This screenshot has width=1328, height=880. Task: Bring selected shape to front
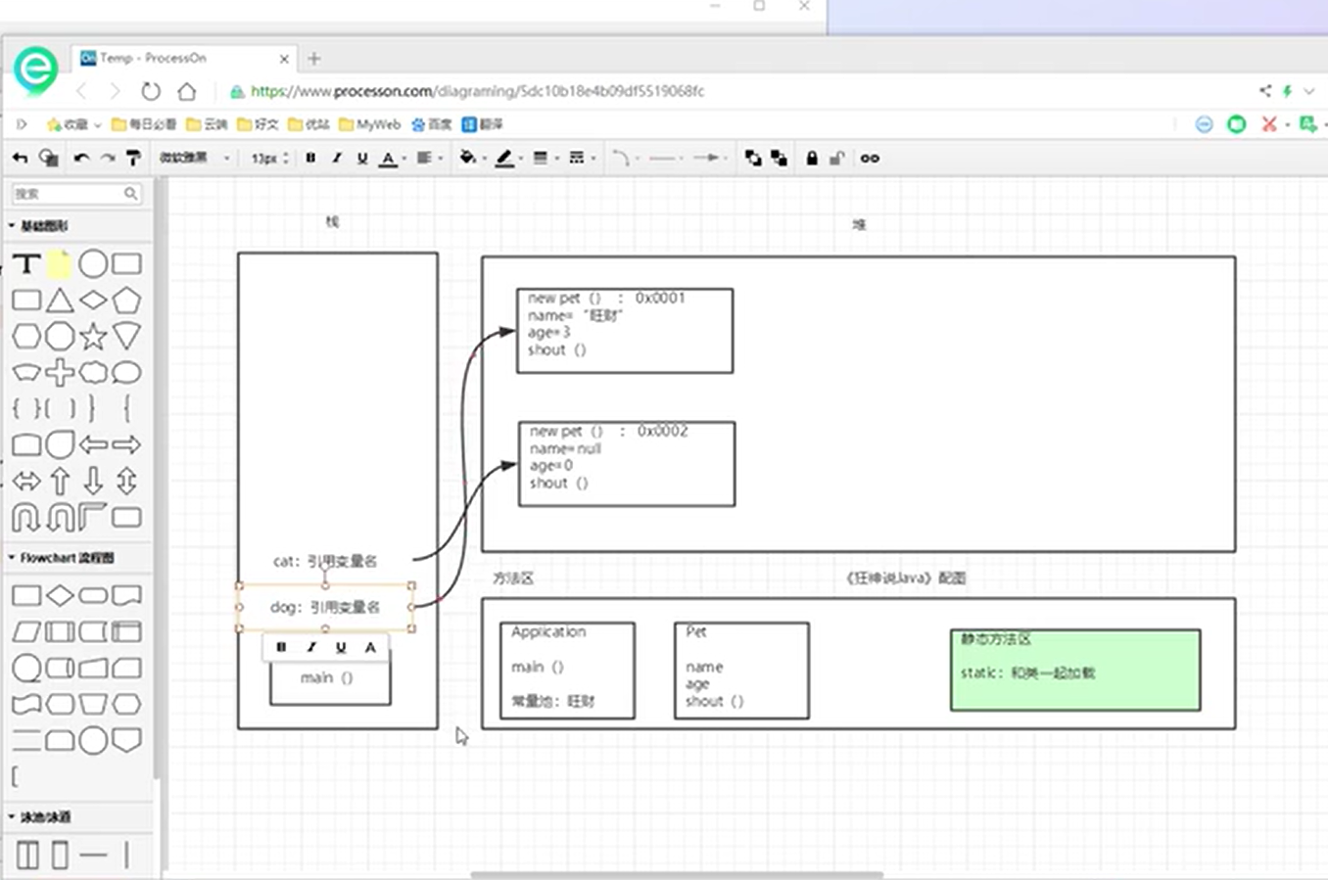point(752,158)
